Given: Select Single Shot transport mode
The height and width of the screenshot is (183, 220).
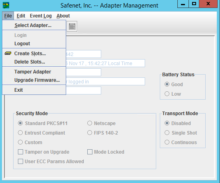Looking at the screenshot, I should (167, 133).
